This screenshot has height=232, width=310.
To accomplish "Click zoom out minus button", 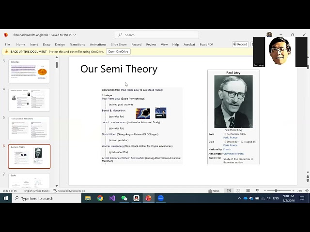I will point(265,191).
